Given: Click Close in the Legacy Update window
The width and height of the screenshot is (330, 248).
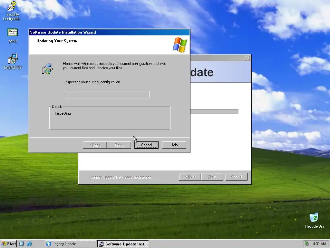Looking at the screenshot, I should point(212,177).
